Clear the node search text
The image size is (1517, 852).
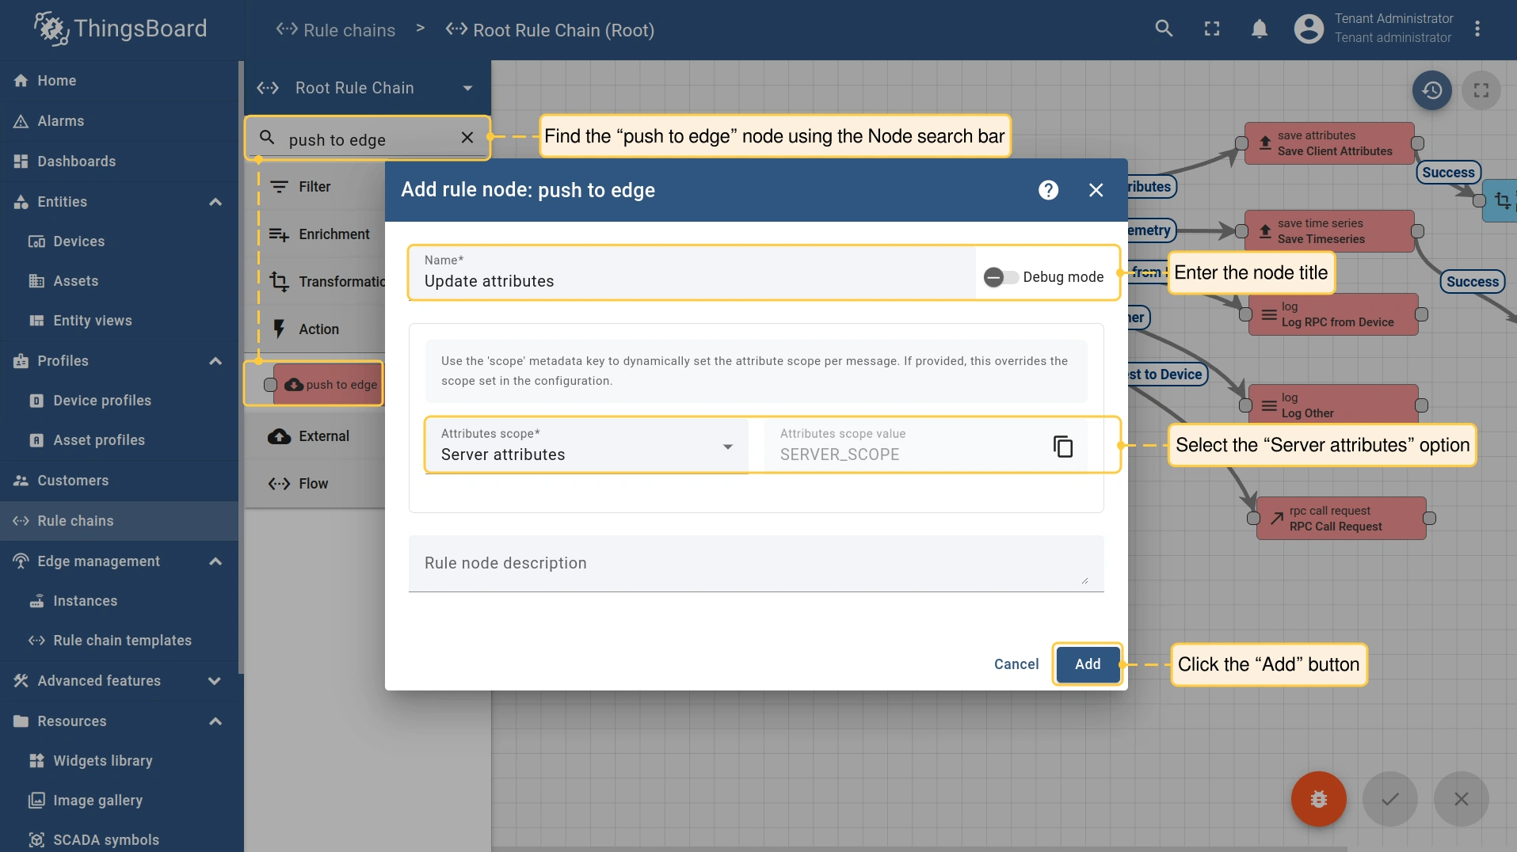coord(467,138)
